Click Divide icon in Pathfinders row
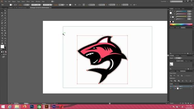Image resolution: width=194 pixels, height=109 pixels. coord(171,81)
